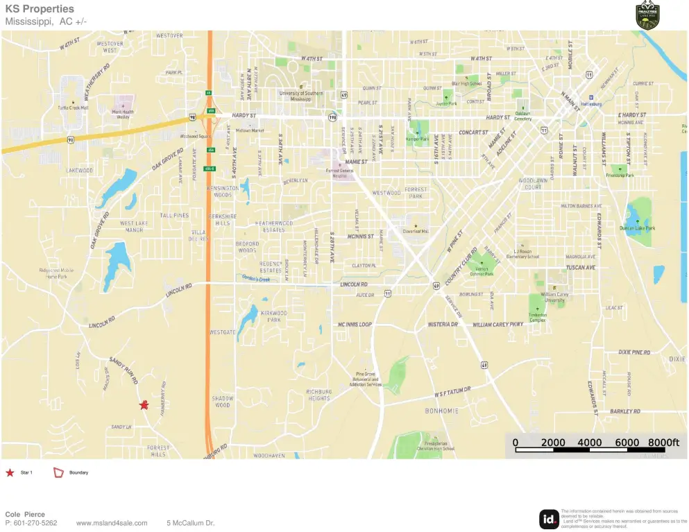This screenshot has height=532, width=689.
Task: Click the Boundary legend polygon icon
Action: point(59,472)
